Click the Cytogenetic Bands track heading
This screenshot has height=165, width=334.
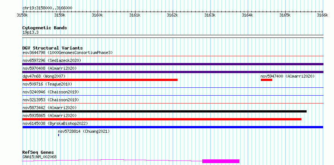pos(45,28)
